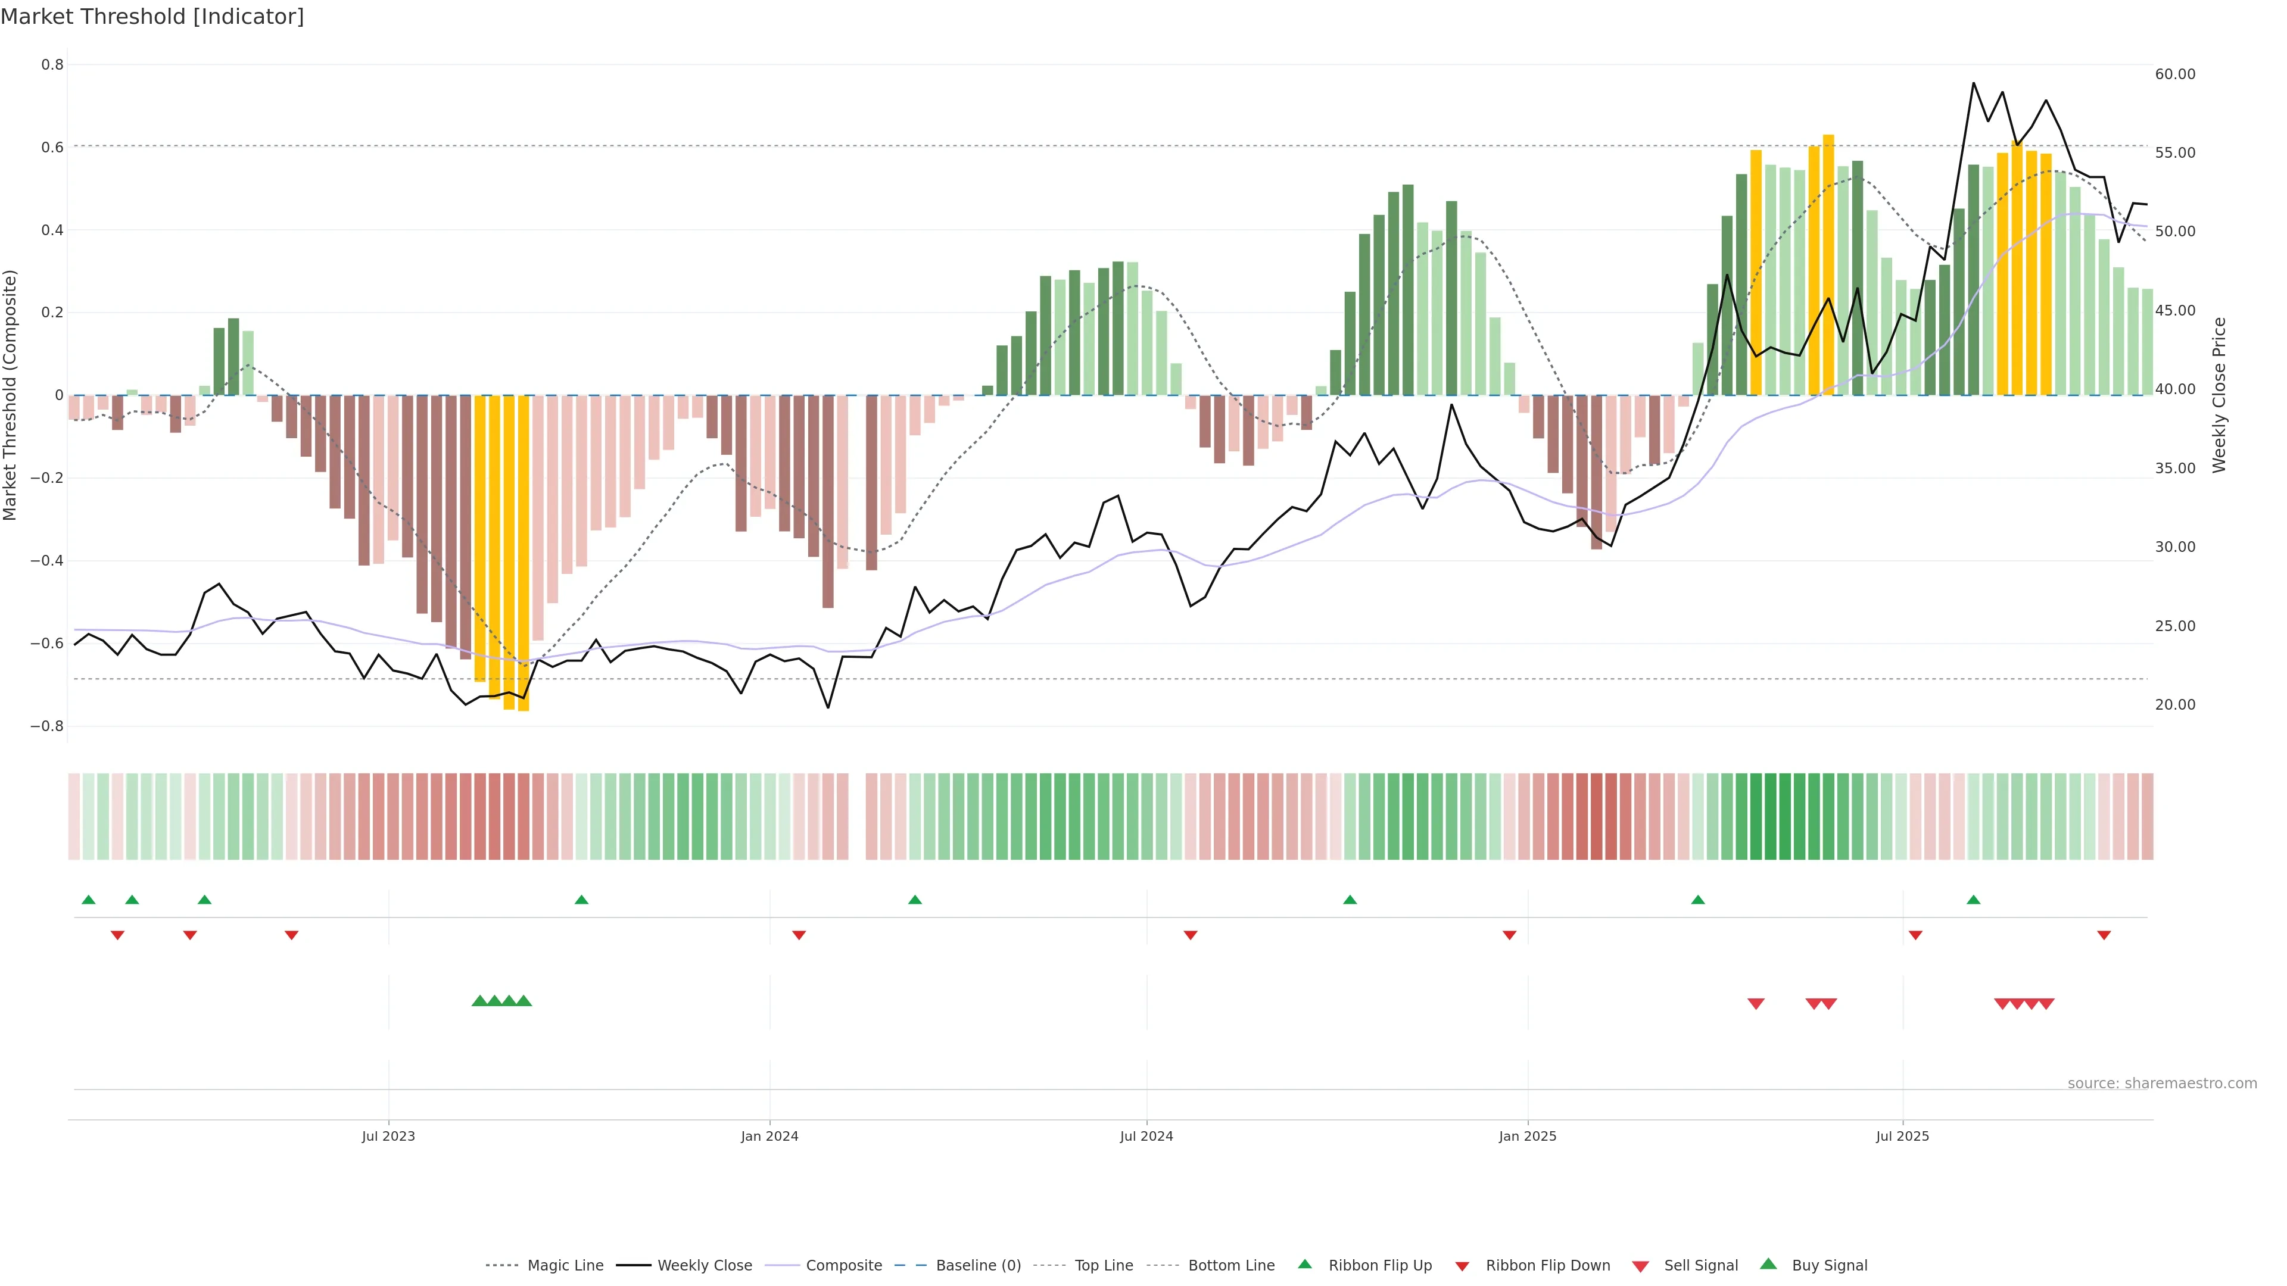
Task: Click the Jan 2025 x-axis label
Action: (1527, 1136)
